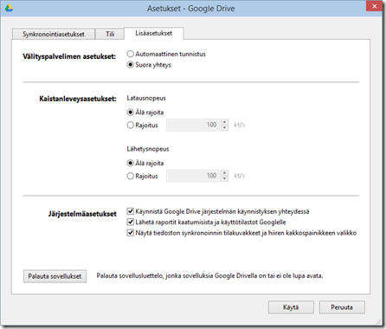386x329 pixels.
Task: Select the Lisäasetukset tab
Action: coord(154,33)
